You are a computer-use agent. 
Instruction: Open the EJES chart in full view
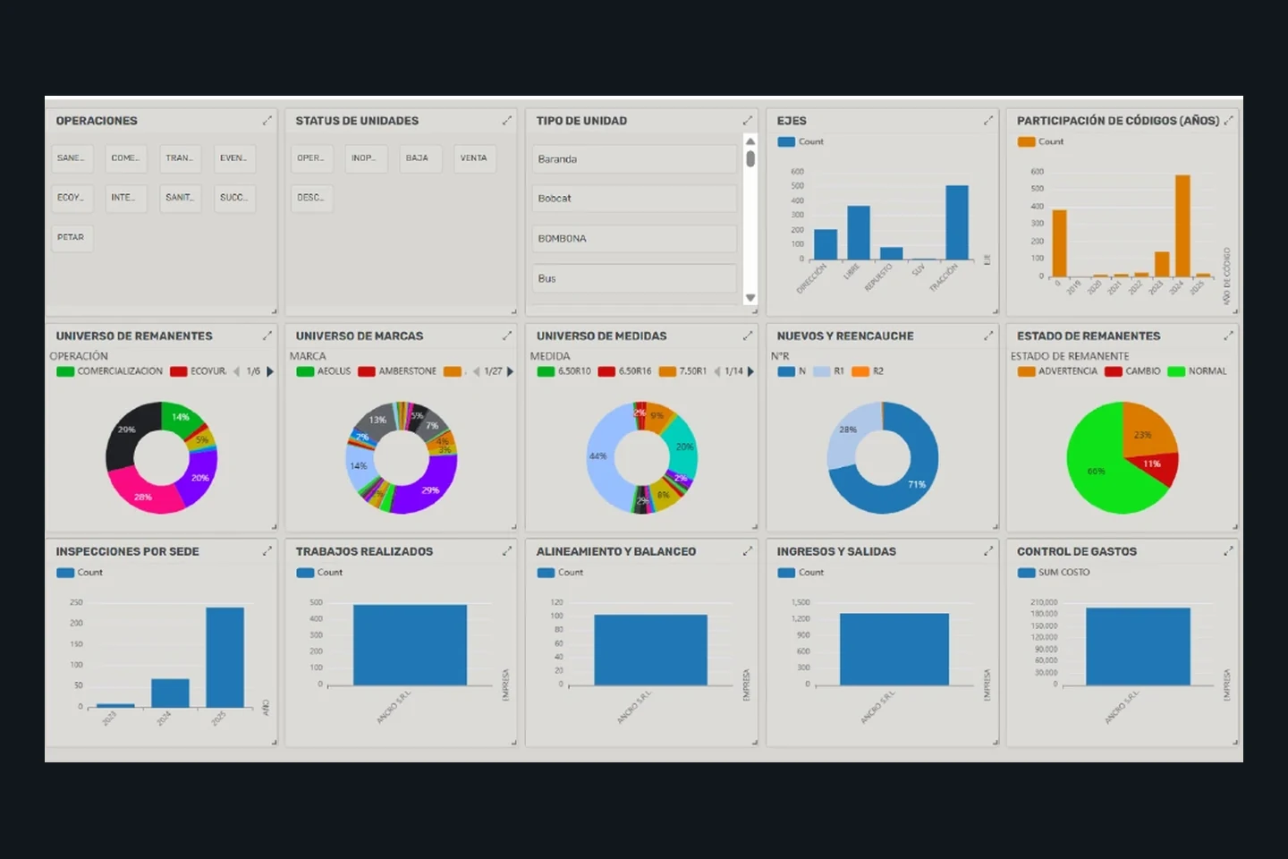pos(988,121)
